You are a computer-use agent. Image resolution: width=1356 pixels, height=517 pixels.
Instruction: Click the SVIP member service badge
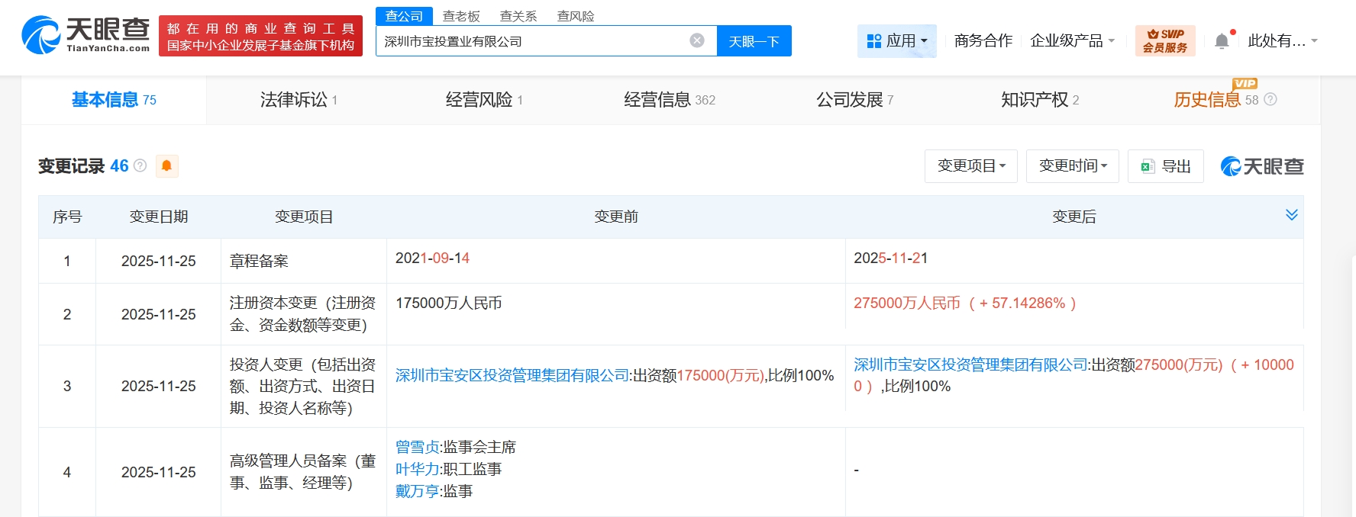(x=1164, y=40)
